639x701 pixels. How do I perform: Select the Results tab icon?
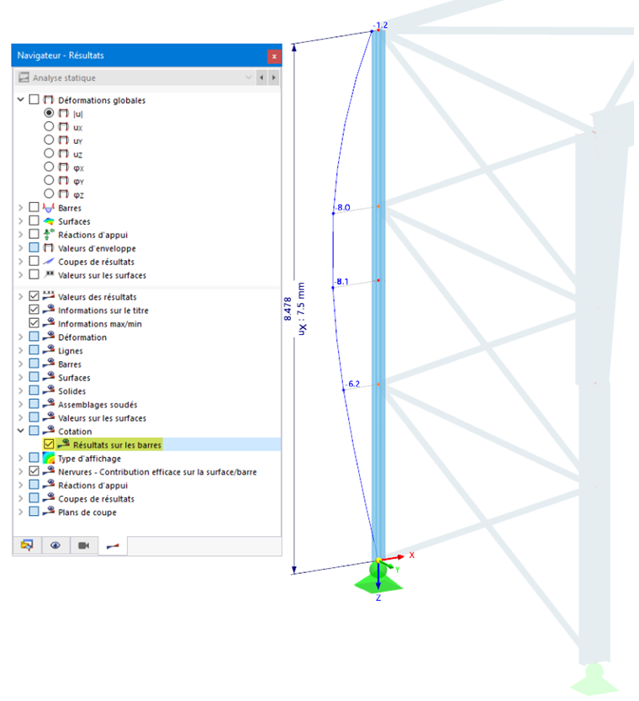pos(113,545)
